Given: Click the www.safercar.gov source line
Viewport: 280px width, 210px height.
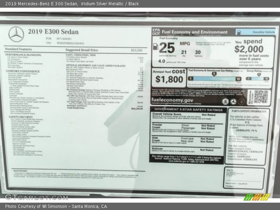Looking at the screenshot, I should (186, 161).
